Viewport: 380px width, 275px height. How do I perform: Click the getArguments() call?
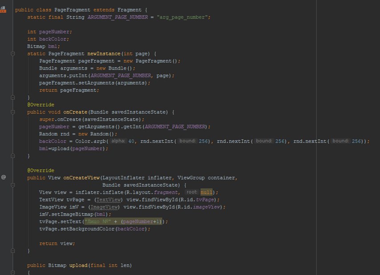pyautogui.click(x=99, y=127)
